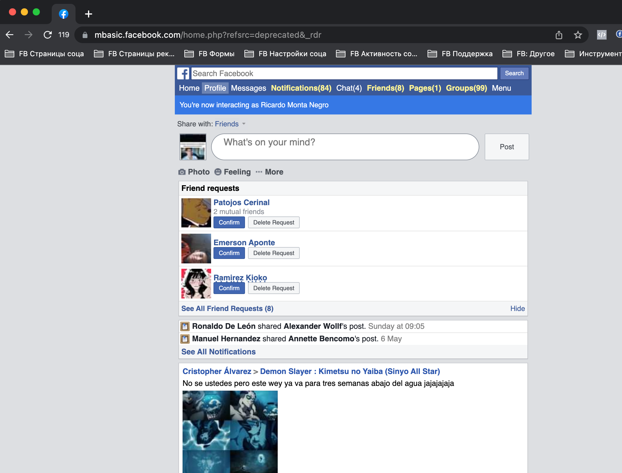The width and height of the screenshot is (622, 473).
Task: Open Demon Slayer Kimetsu no Yaiba group link
Action: click(350, 371)
